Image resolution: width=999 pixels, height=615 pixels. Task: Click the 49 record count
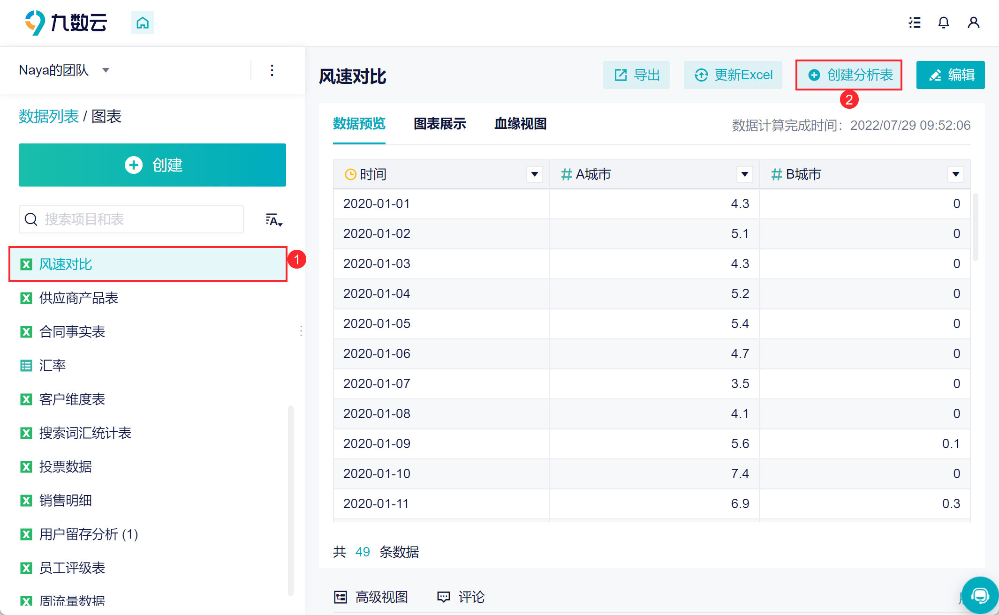[363, 552]
